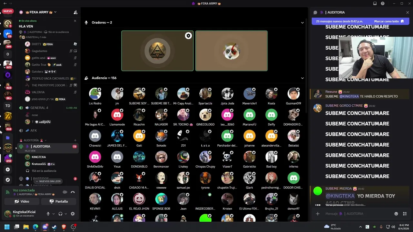Click the Koala audience member avatar
413x232 pixels.
(271, 94)
